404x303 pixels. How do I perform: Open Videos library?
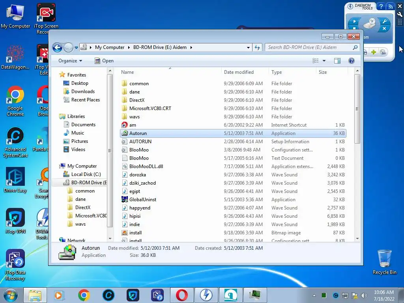pos(75,150)
